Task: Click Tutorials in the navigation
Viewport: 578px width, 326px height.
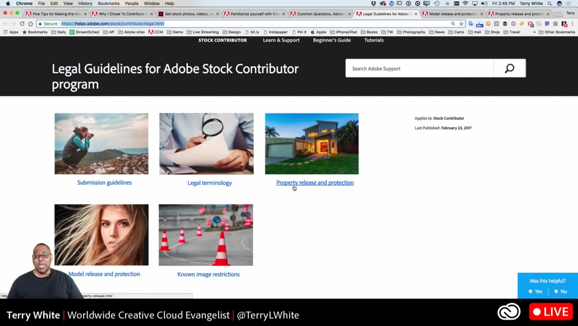Action: pos(374,40)
